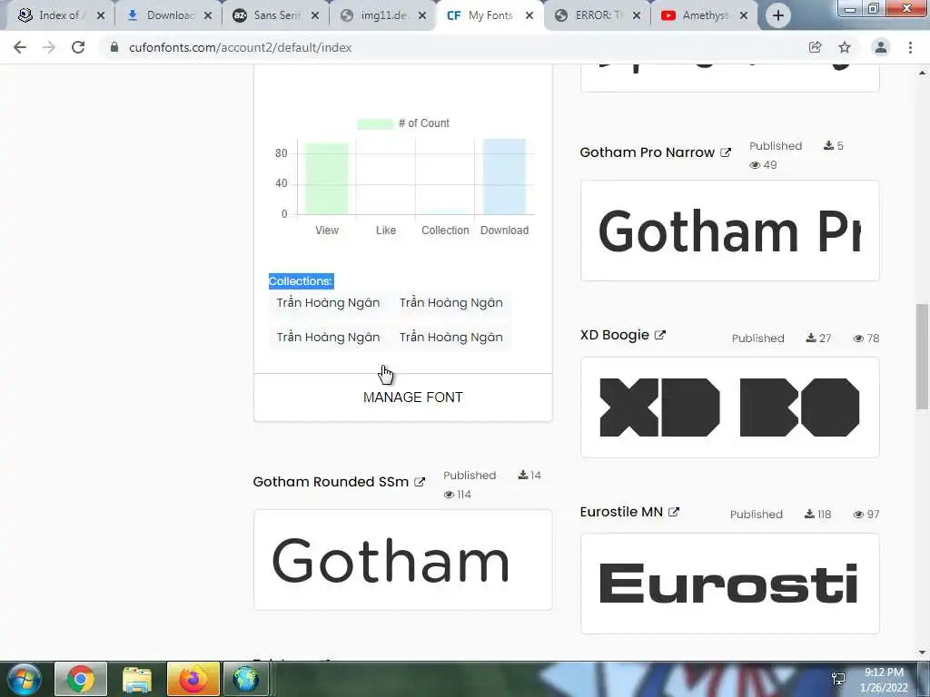Viewport: 930px width, 697px height.
Task: Open the Chrome profile avatar
Action: tap(881, 47)
